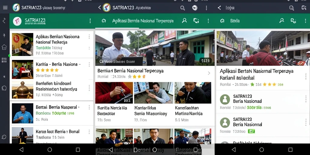Tap the refresh icon in the middle green header
The image size is (310, 155).
196,21
